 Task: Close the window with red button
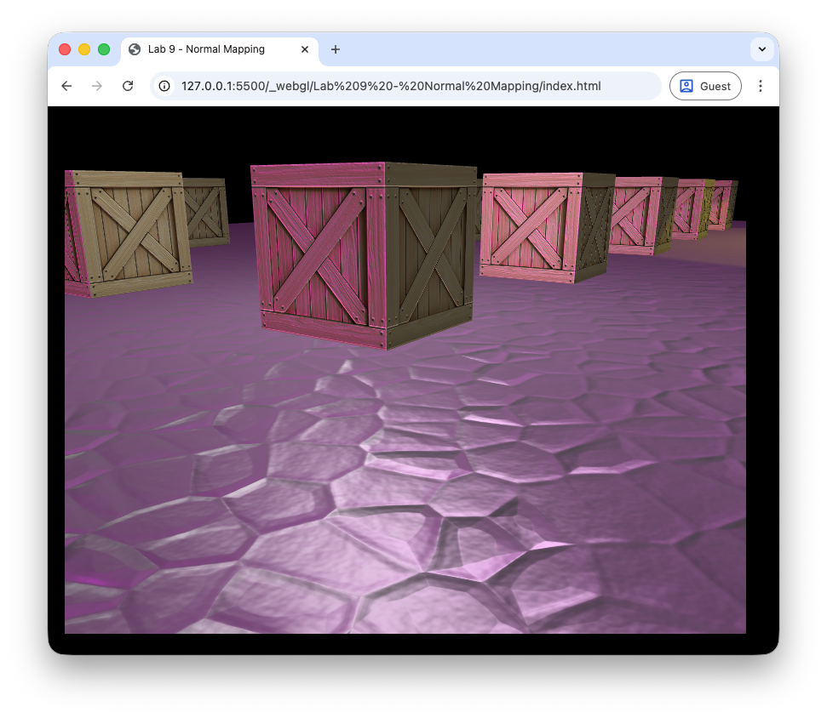pos(65,49)
